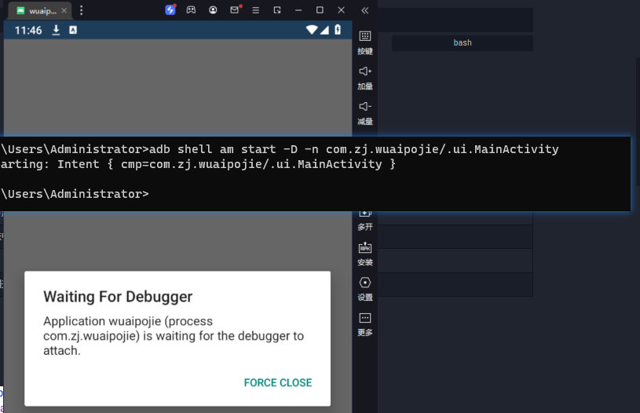Click the Wi-Fi icon in Android status bar
Viewport: 640px width, 413px height.
[x=312, y=30]
